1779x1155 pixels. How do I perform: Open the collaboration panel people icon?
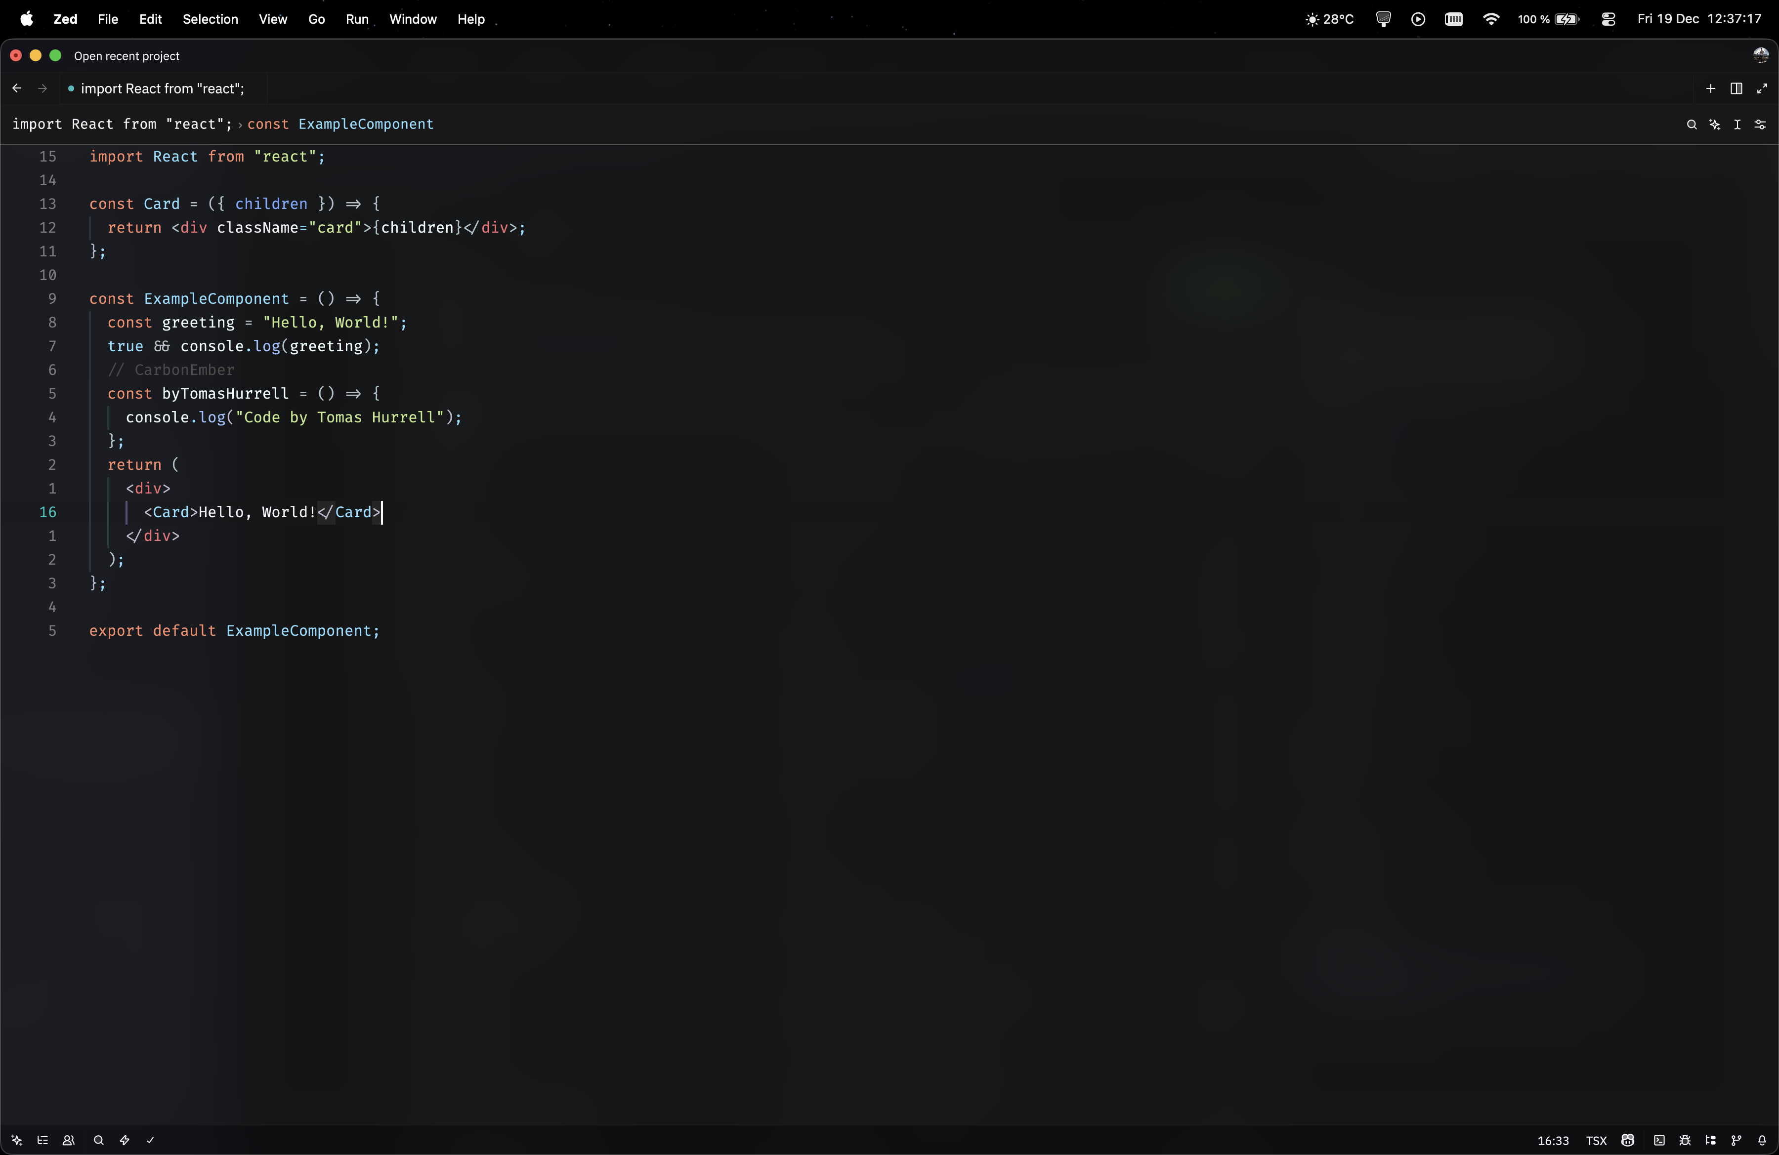click(x=69, y=1140)
